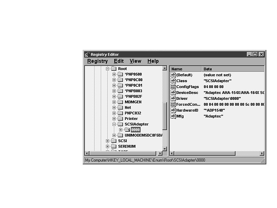The image size is (277, 208).
Task: Open the Registry menu
Action: click(x=97, y=61)
